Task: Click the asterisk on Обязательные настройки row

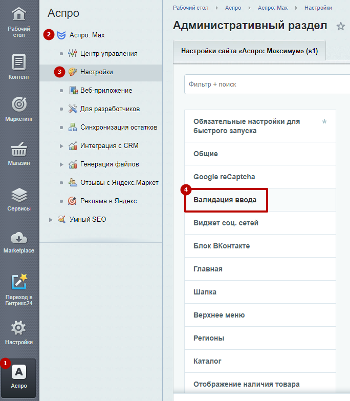Action: (x=324, y=121)
